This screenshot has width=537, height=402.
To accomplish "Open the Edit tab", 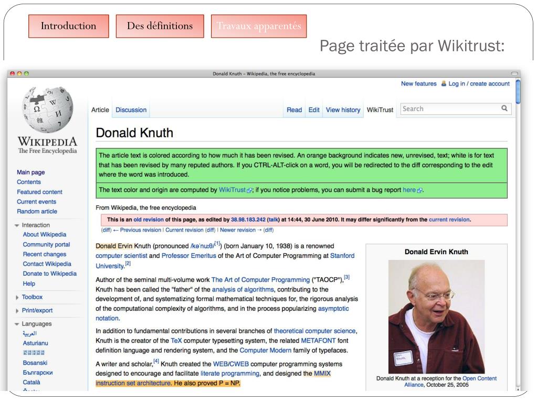I will click(x=314, y=110).
